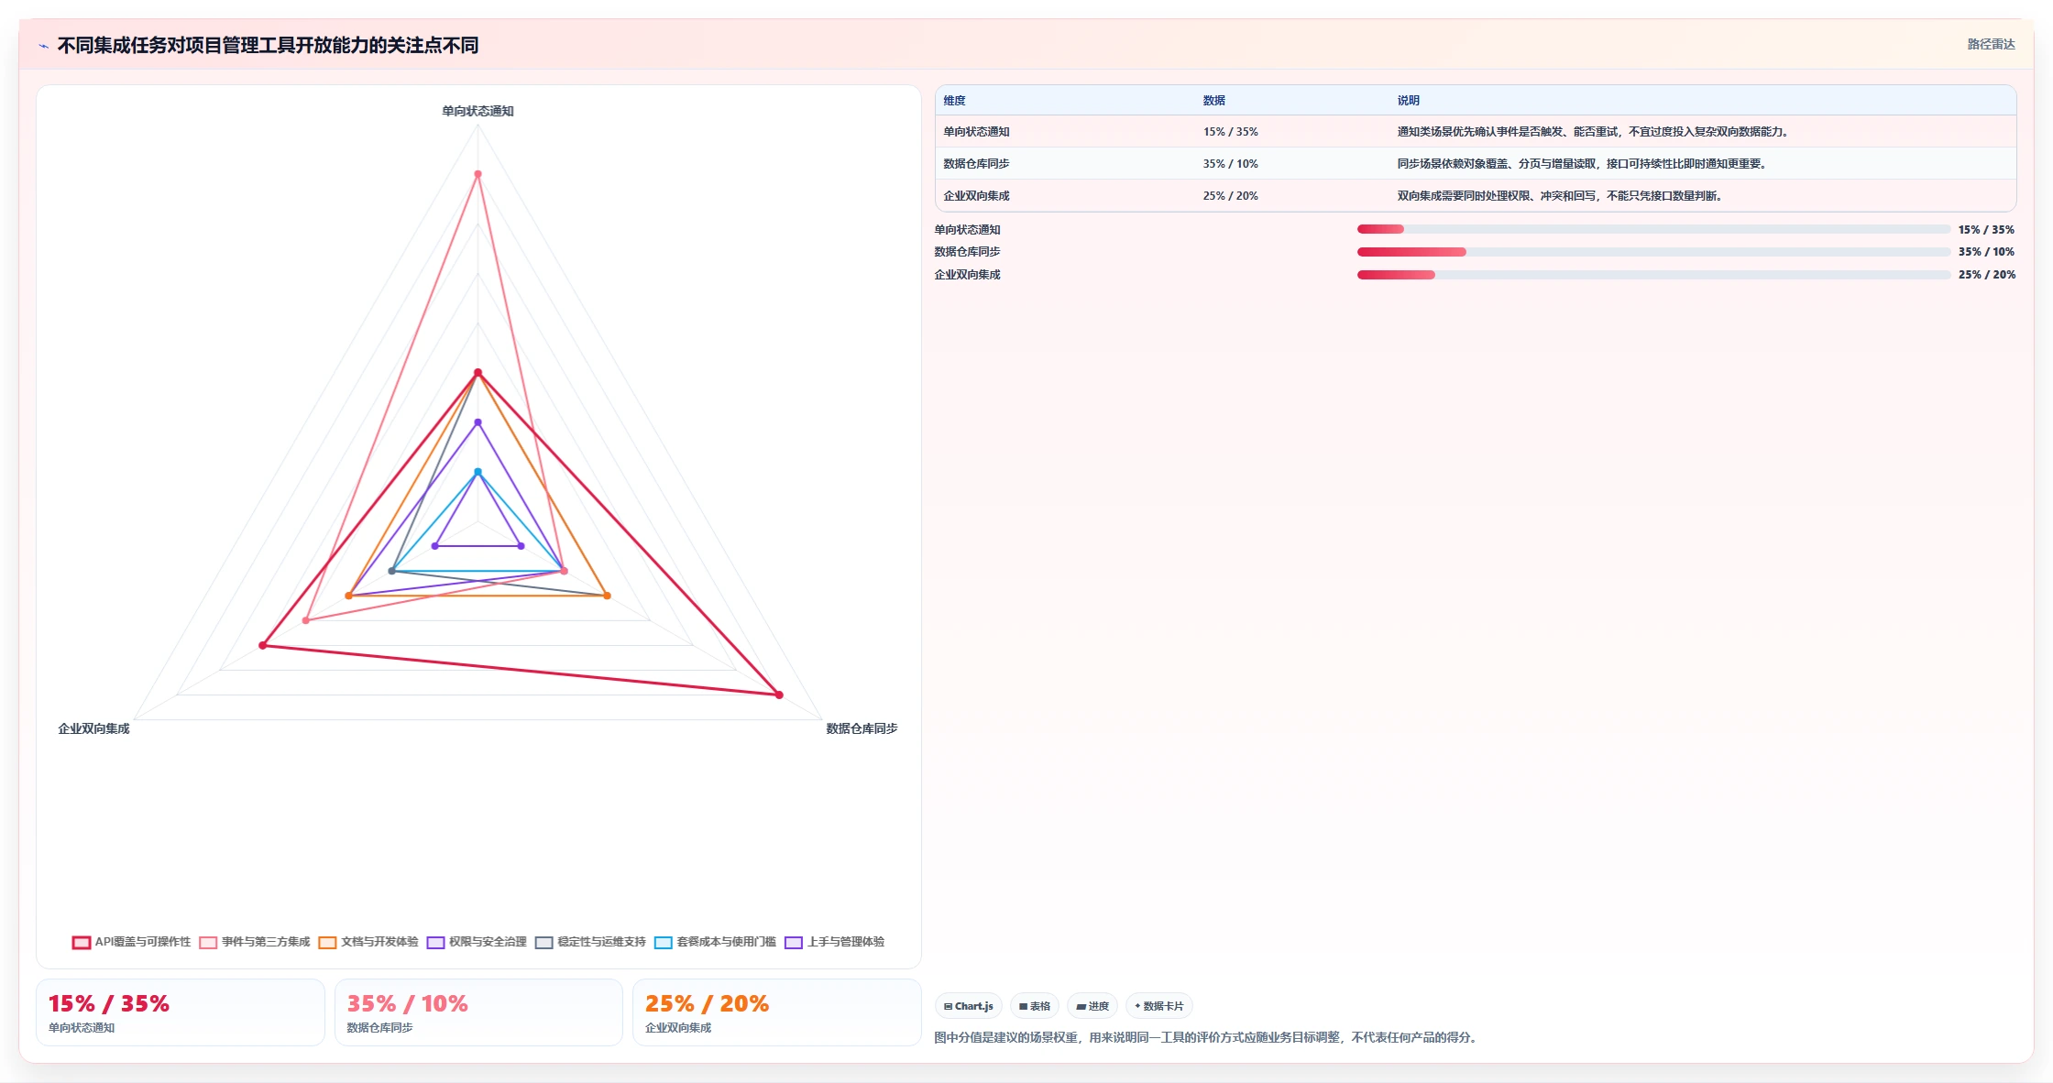Click the 单向状态通知 progress bar

point(1653,229)
